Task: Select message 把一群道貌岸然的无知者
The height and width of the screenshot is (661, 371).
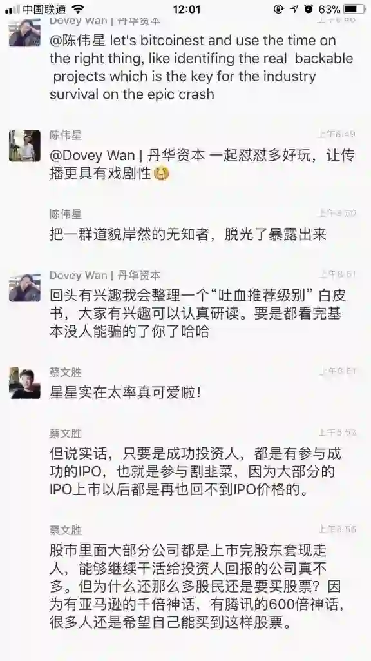Action: click(187, 234)
